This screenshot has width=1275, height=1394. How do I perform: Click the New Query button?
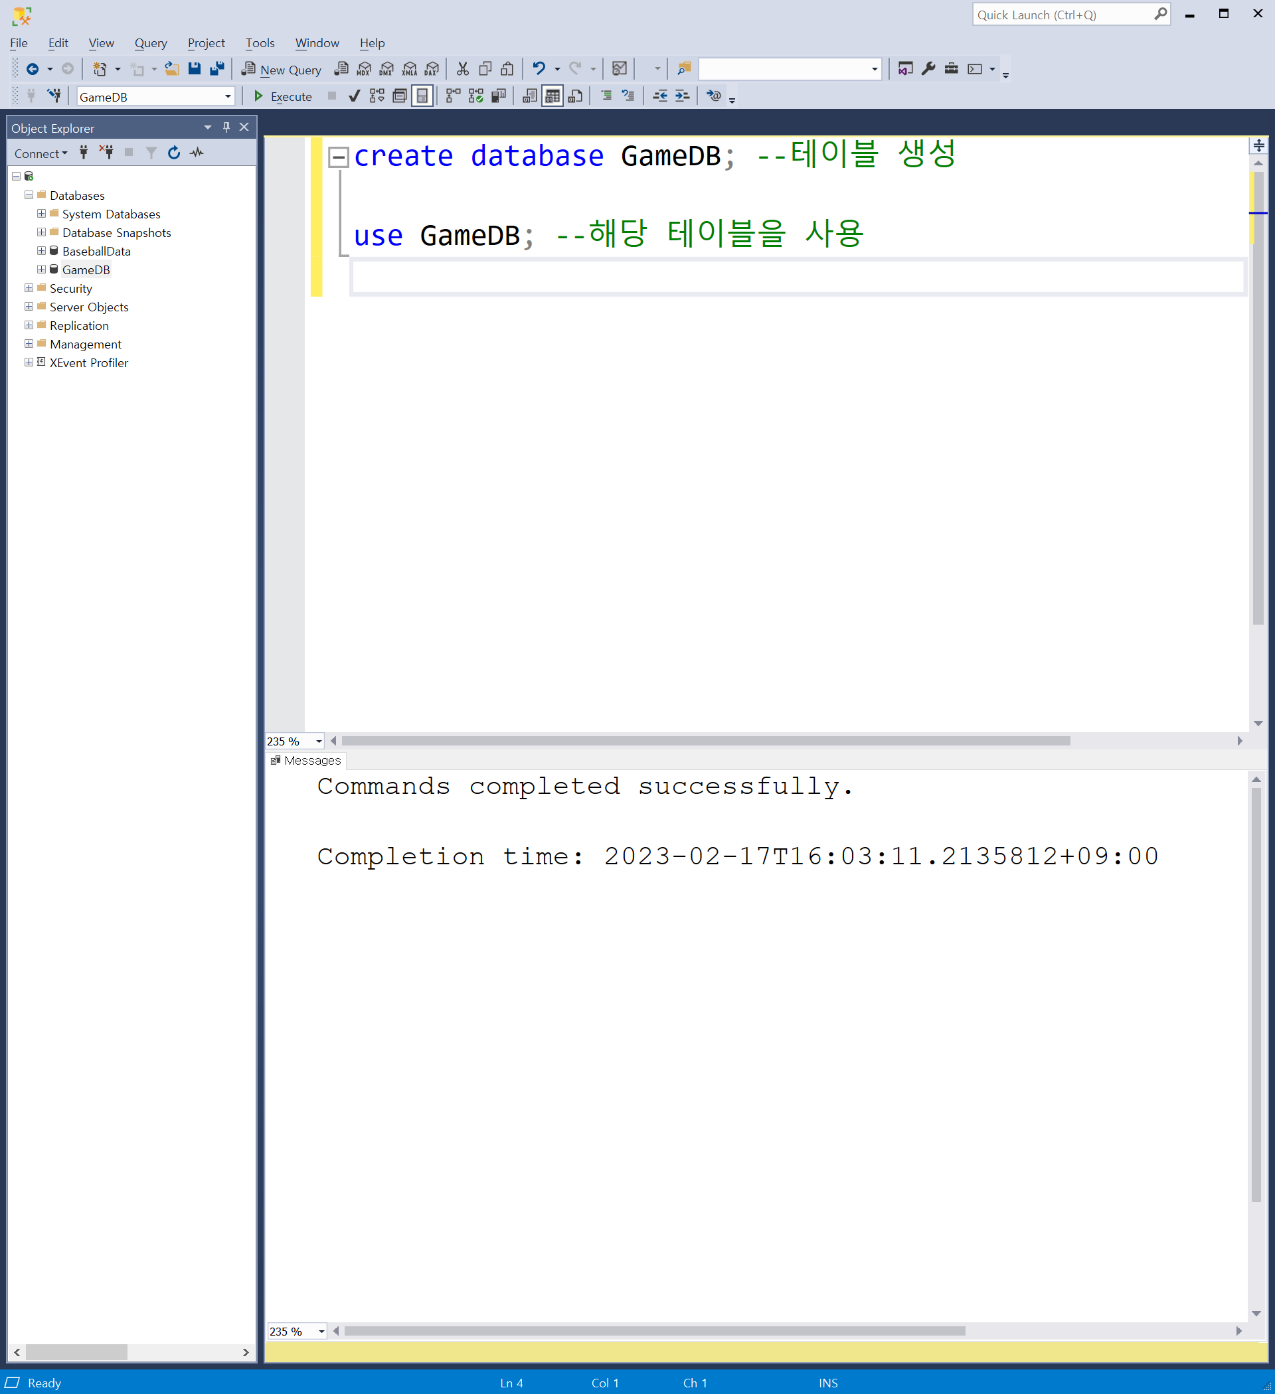[x=282, y=69]
